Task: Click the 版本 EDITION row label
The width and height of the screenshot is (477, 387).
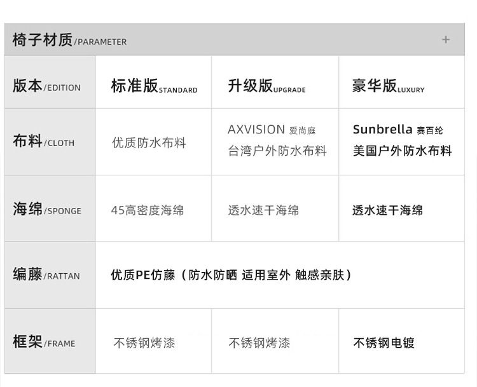Action: pos(46,86)
